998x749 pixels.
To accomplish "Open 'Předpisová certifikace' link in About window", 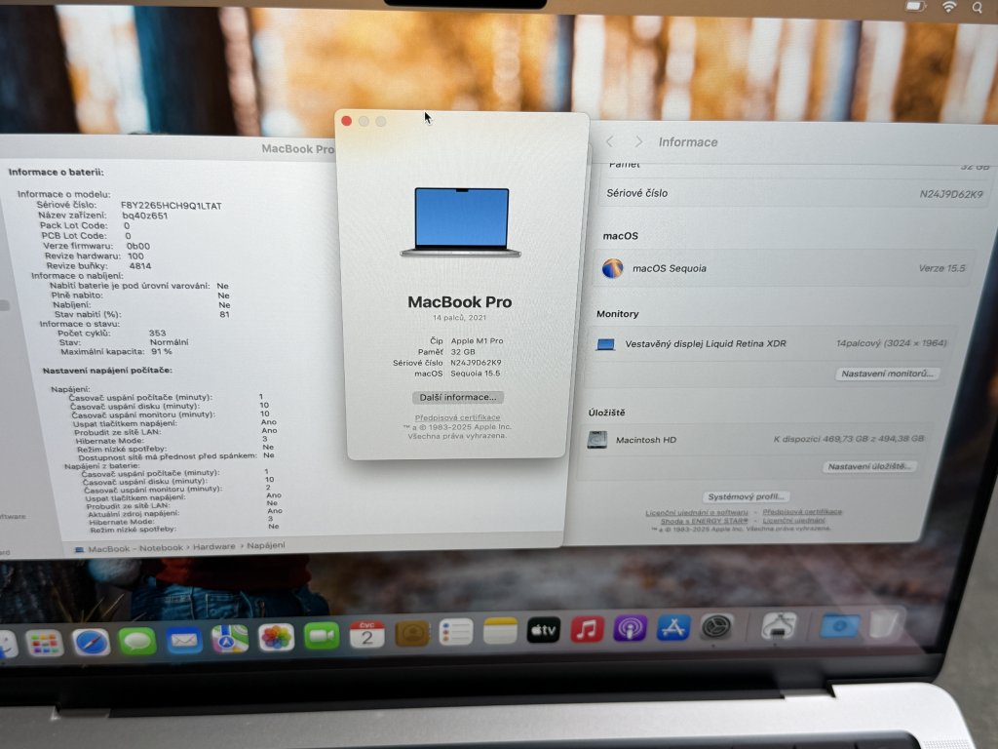I will 458,417.
